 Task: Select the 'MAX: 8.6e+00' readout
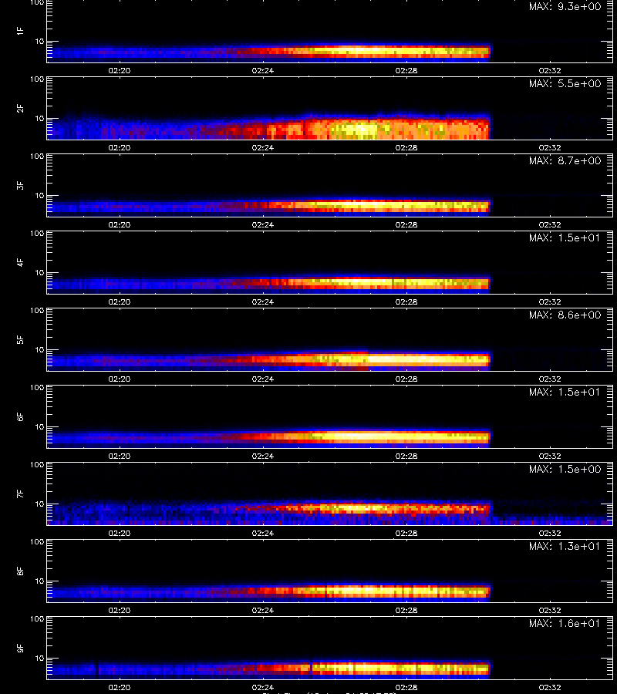(x=565, y=315)
